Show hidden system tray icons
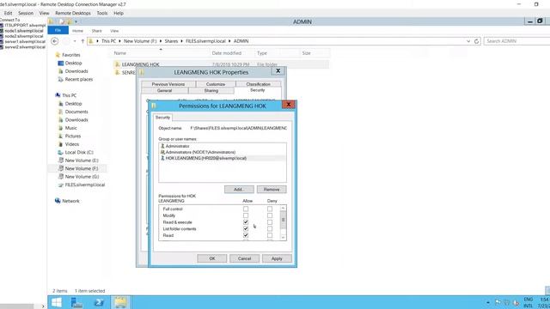Image resolution: width=550 pixels, height=309 pixels. [x=488, y=302]
